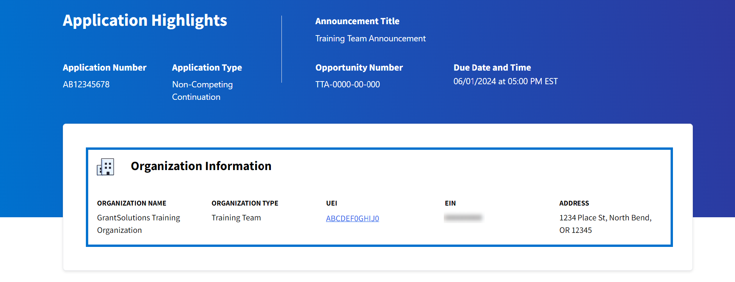Screen dimensions: 735x282
Task: Click the Application Highlights heading
Action: [145, 21]
